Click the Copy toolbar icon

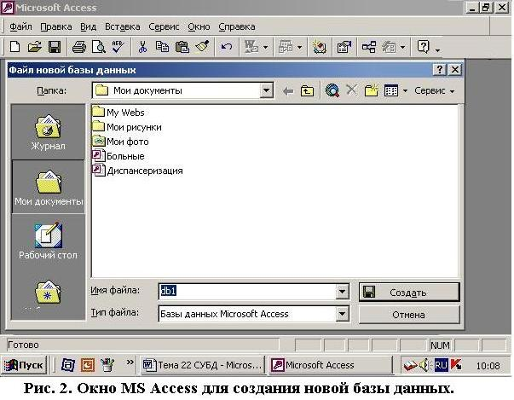pyautogui.click(x=162, y=47)
